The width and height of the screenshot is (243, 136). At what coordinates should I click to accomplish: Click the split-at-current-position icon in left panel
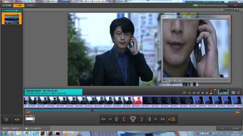17,120
